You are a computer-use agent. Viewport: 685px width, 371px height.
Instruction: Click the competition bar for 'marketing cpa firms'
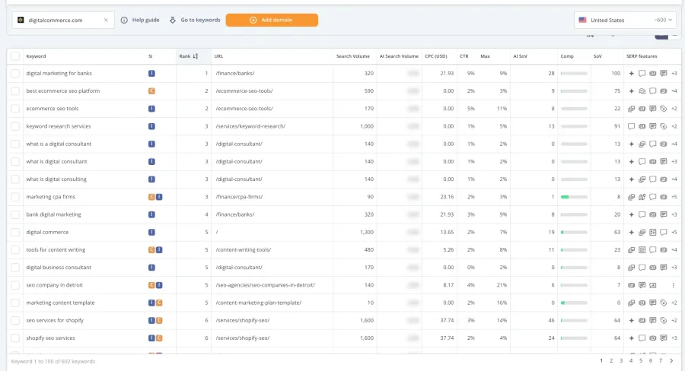coord(574,197)
